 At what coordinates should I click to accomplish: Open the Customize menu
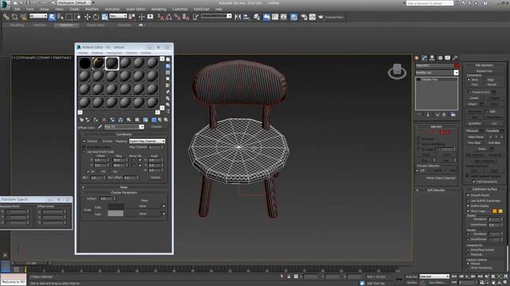179,9
